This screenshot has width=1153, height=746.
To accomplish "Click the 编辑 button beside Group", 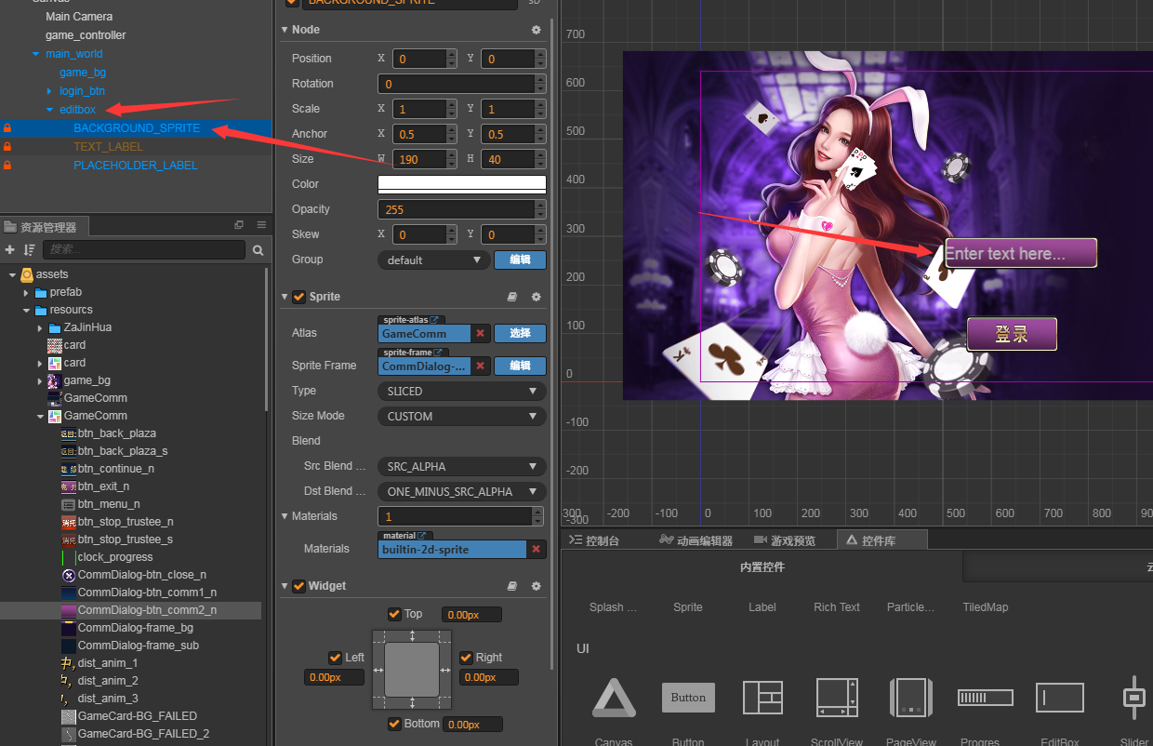I will (x=520, y=260).
